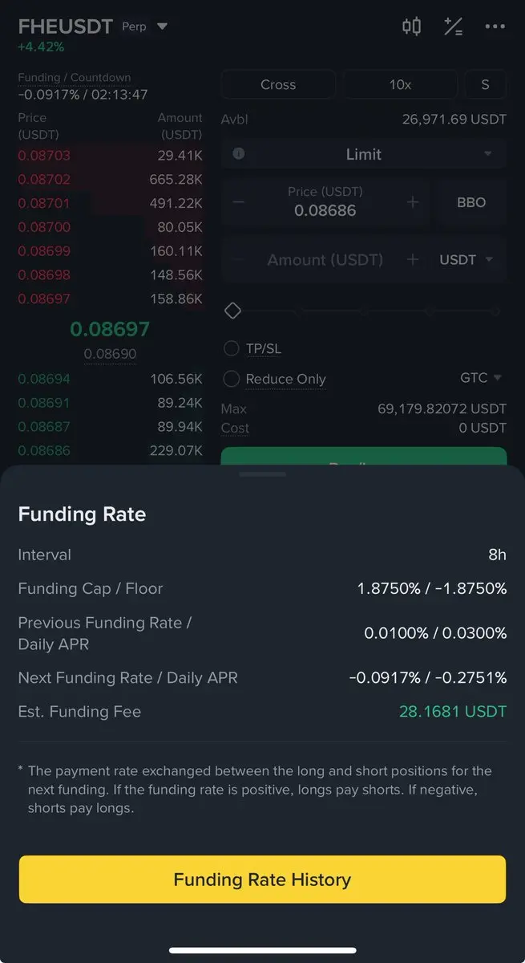Tap the info icon beside Limit
The width and height of the screenshot is (525, 963).
pos(238,154)
